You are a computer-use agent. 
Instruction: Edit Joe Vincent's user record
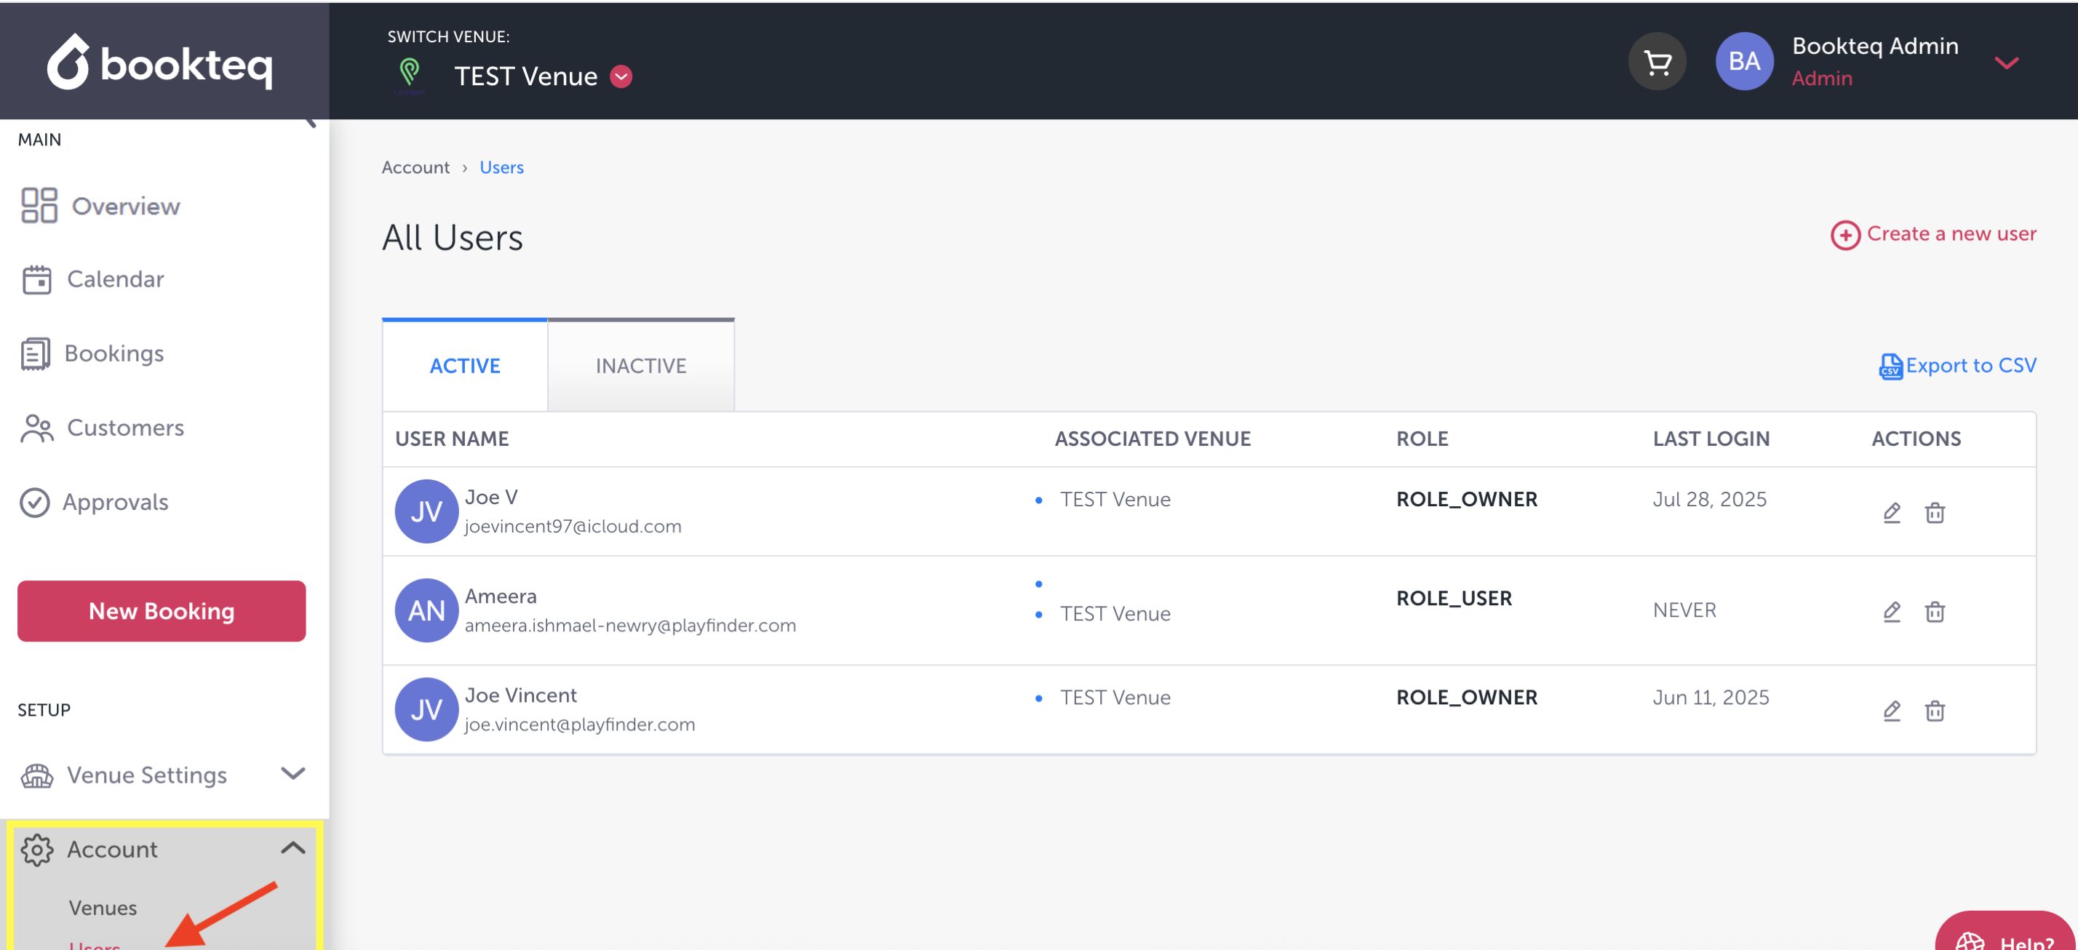click(1892, 711)
